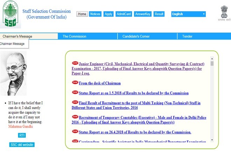Click 'new' badge beside From the desk of Chairman
231x154 pixels.
tap(75, 82)
